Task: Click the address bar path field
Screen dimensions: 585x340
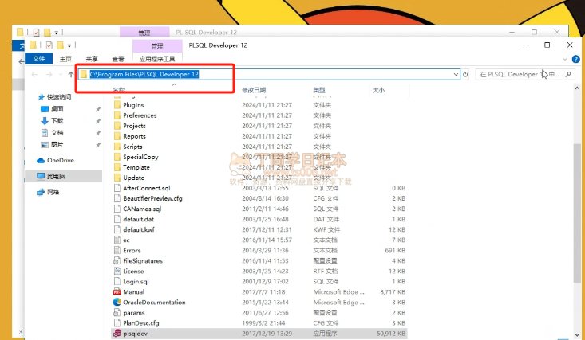Action: (x=269, y=75)
